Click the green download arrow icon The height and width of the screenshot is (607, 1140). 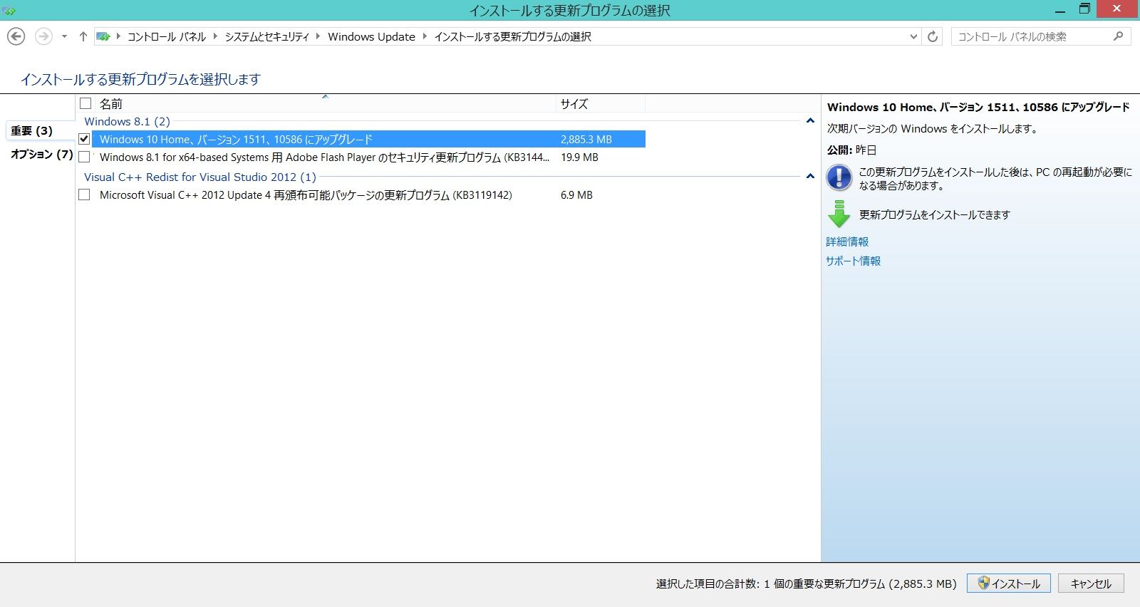pos(839,214)
